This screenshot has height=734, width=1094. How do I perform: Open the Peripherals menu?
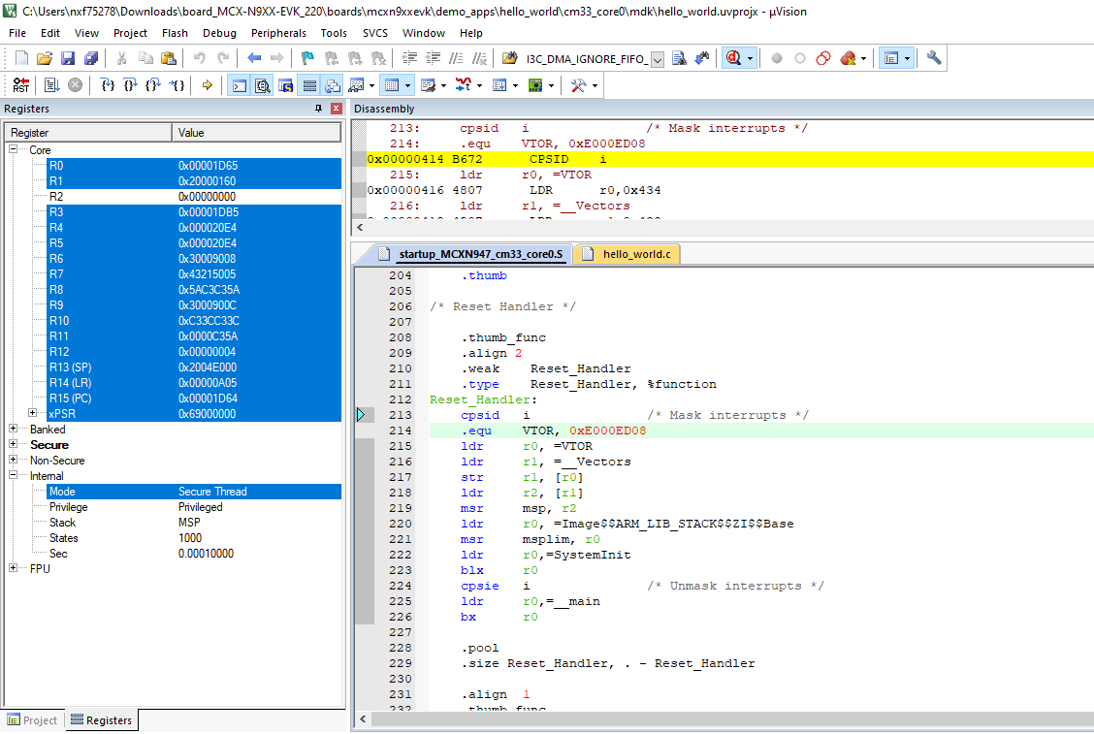(278, 33)
